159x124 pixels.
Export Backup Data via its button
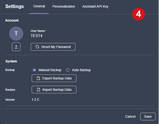pyautogui.click(x=54, y=78)
